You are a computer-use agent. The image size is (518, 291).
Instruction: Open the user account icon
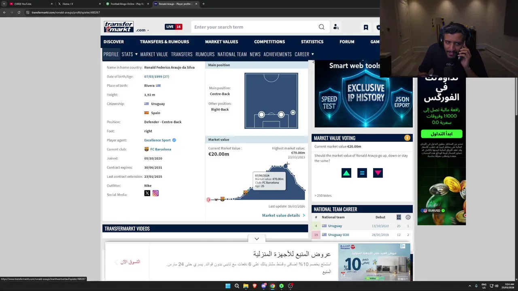coord(336,27)
